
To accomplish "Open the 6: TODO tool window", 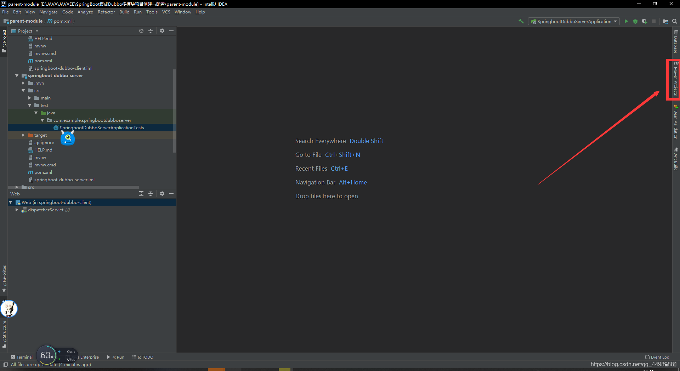I will (143, 357).
